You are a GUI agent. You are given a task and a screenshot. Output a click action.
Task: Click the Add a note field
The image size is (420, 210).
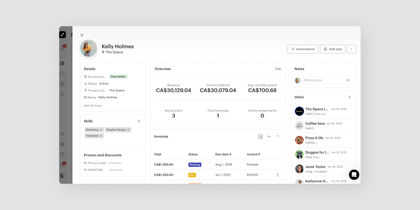(x=324, y=80)
